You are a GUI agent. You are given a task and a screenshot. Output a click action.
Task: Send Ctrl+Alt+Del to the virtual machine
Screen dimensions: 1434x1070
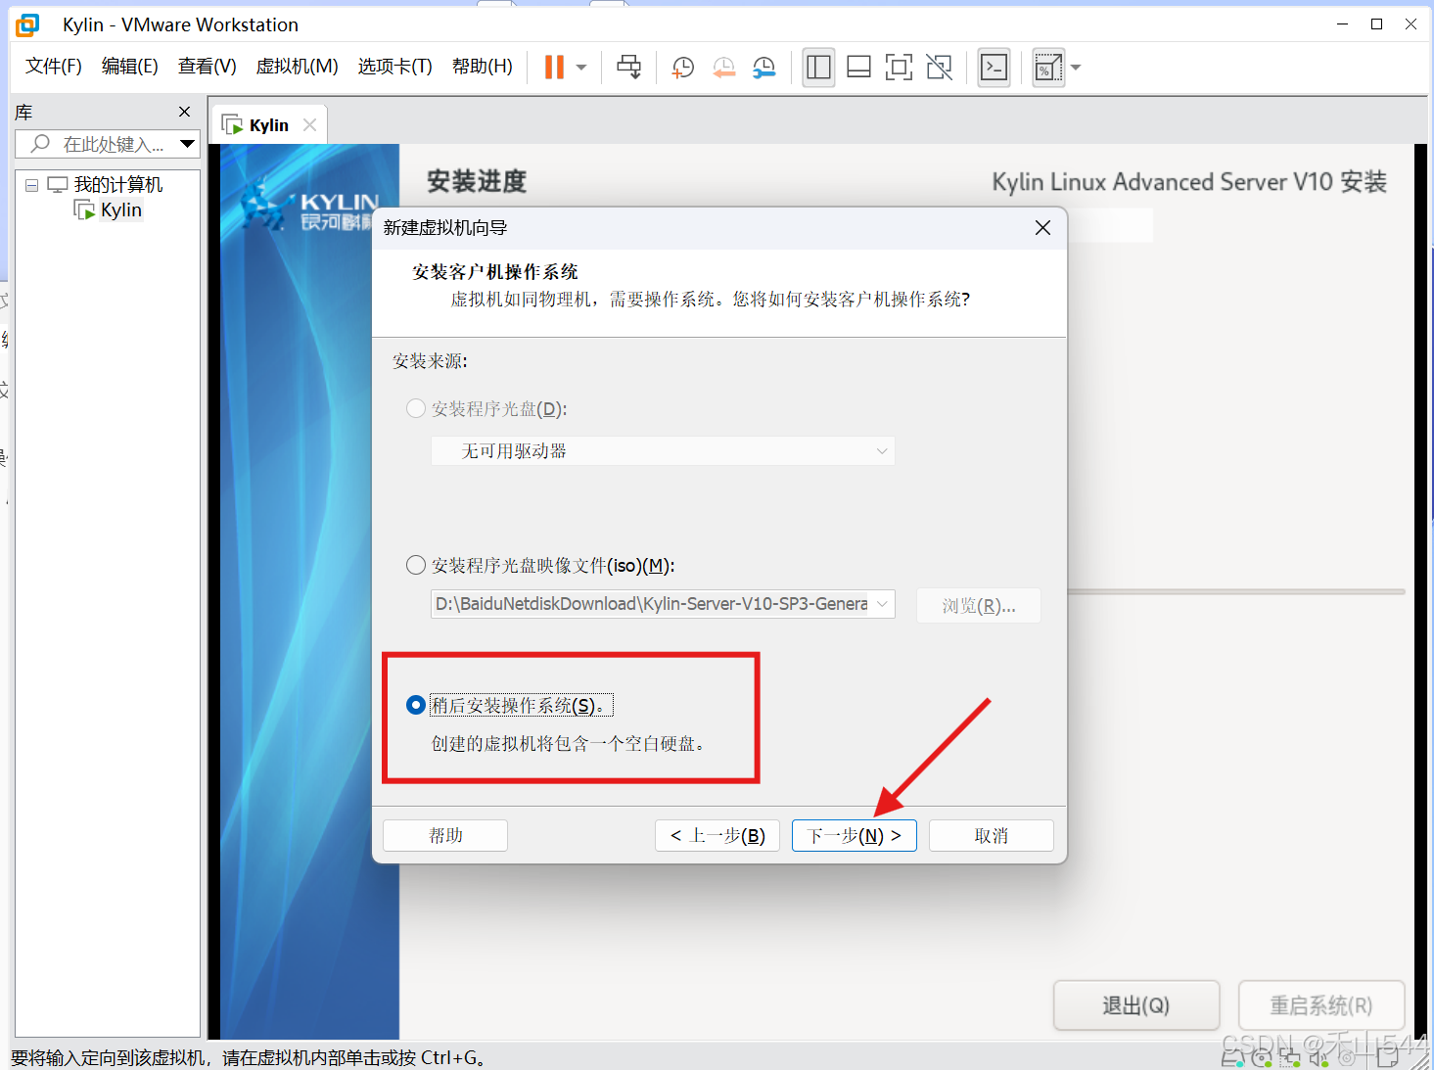pyautogui.click(x=628, y=67)
